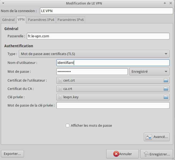Maximize the window with the plus icon

click(165, 3)
